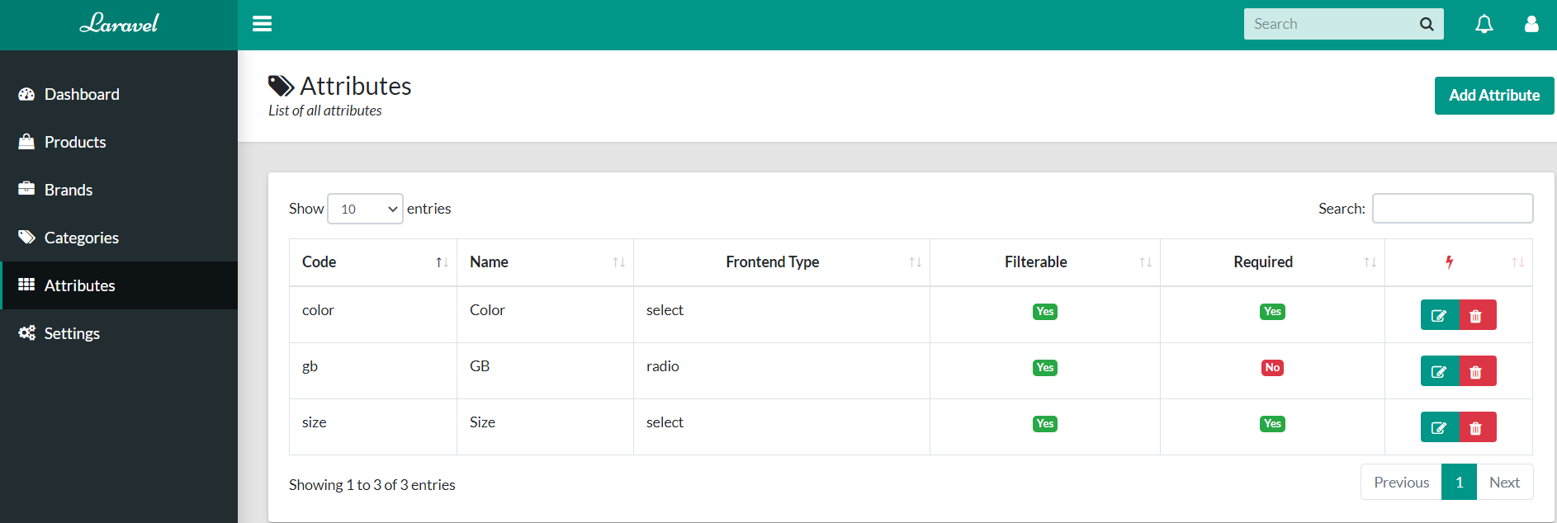
Task: Open Settings menu item
Action: 119,333
